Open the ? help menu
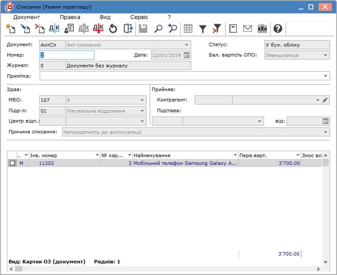This screenshot has height=275, width=337. [169, 17]
